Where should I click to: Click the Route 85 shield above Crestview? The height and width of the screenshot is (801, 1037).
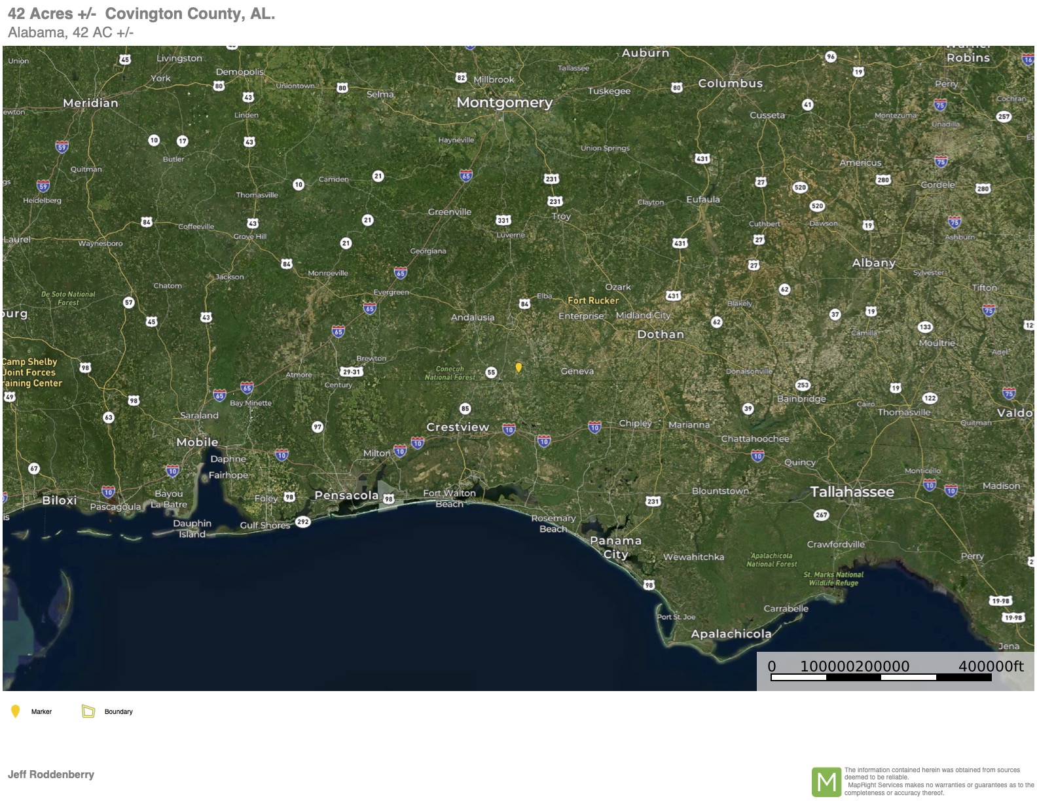pos(465,408)
